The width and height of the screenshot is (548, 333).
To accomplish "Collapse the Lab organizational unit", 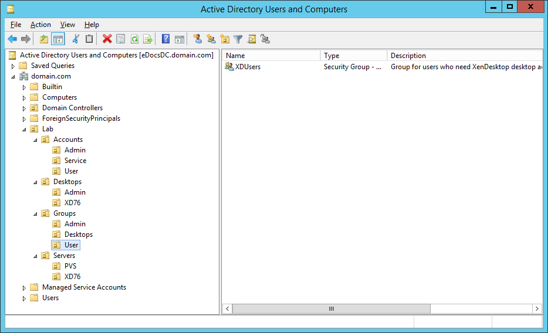I will 24,130.
